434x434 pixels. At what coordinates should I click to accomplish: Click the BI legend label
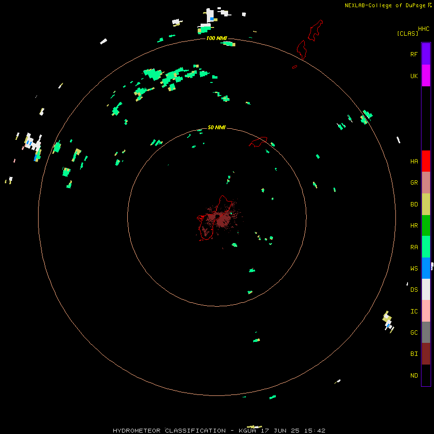pos(414,354)
